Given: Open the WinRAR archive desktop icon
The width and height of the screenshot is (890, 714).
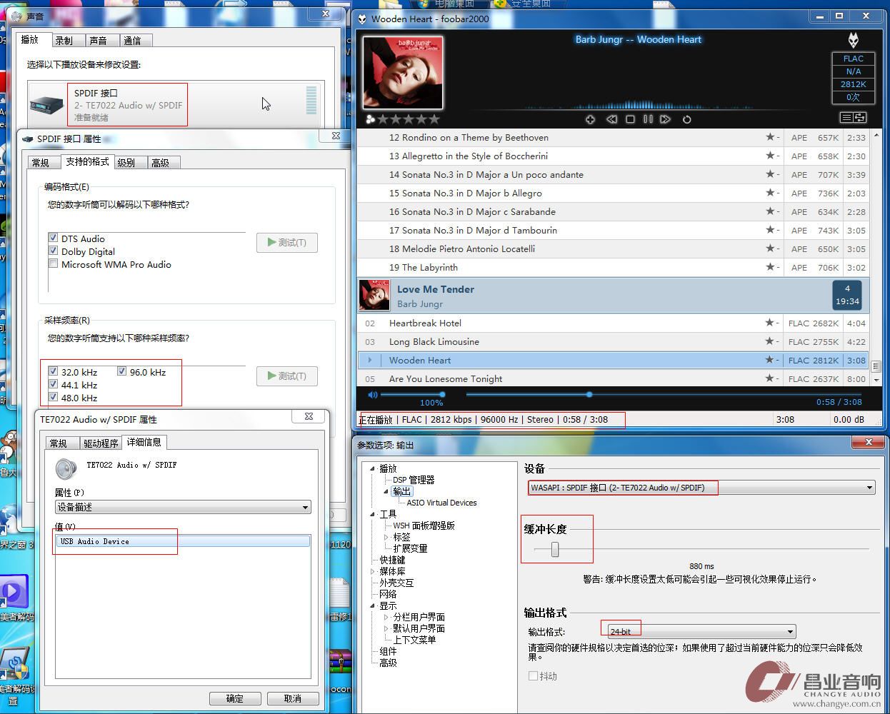Looking at the screenshot, I should pos(341,663).
